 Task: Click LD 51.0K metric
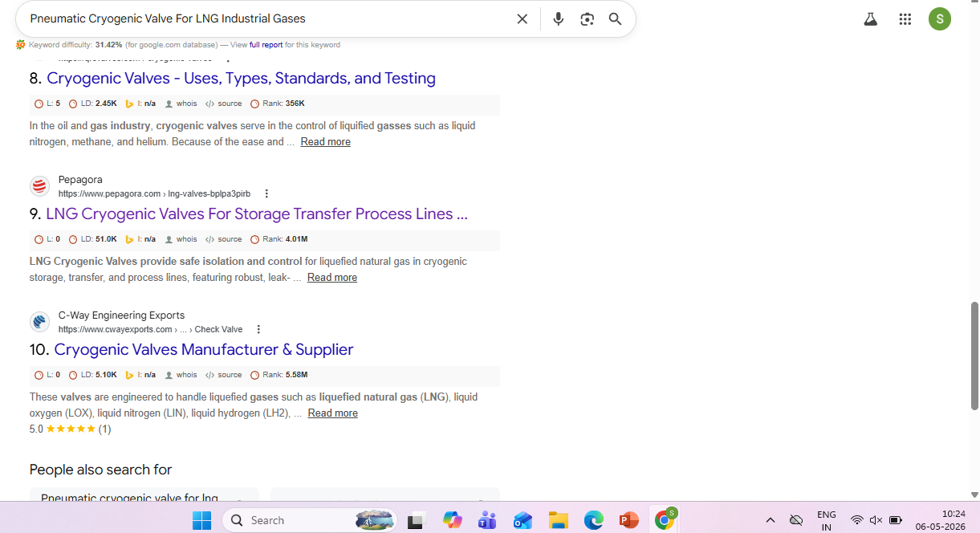pos(93,239)
